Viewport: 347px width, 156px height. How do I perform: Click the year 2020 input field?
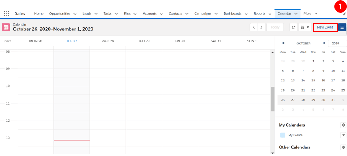(337, 44)
